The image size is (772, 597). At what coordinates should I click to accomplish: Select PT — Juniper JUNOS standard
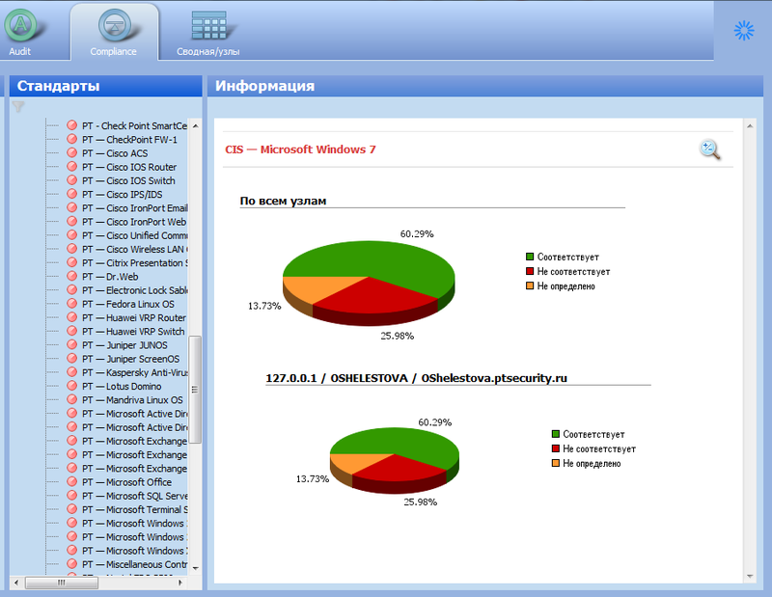(x=124, y=345)
